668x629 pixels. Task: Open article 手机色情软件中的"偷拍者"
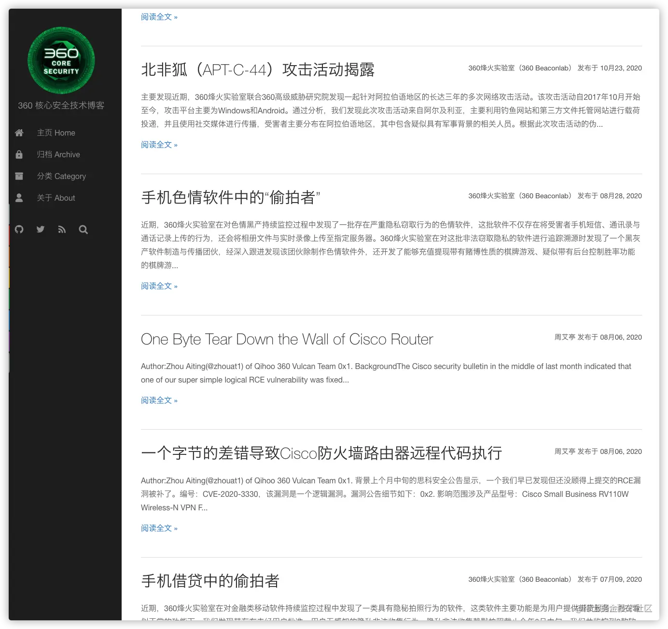click(x=231, y=197)
